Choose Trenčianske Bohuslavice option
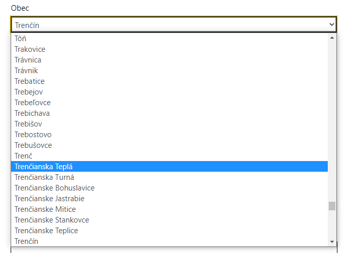Screen dimensions: 344x253 [x=169, y=188]
